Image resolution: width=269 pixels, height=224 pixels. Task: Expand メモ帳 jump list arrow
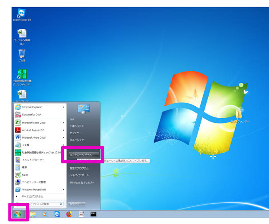[63, 145]
